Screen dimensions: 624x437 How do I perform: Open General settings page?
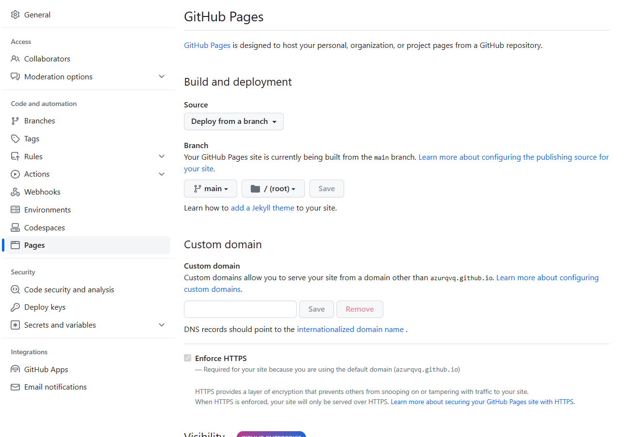[88, 15]
